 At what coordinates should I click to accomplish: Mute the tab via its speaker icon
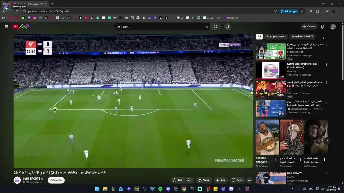[x=41, y=4]
